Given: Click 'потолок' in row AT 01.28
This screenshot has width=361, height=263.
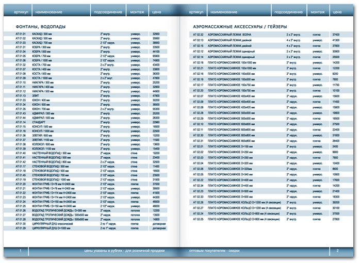Looking at the screenshot, I should click(135, 219).
